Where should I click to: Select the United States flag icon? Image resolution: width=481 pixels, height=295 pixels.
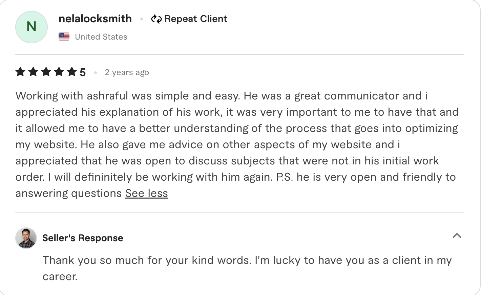[64, 36]
